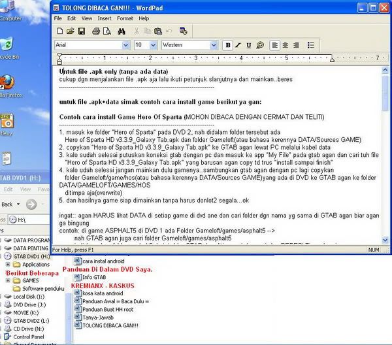Select the 'kosa kata android' file

coord(99,293)
